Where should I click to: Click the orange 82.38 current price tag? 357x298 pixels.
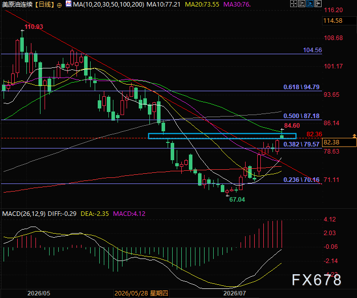[339, 142]
